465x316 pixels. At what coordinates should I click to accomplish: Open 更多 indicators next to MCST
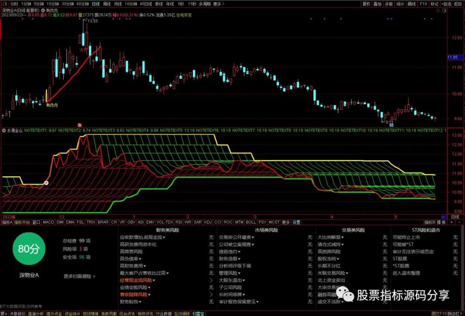[286, 222]
